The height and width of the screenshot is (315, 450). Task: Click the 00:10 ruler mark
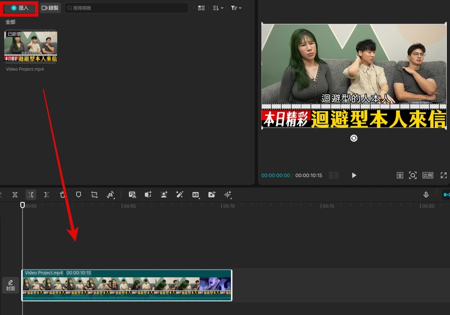coord(228,206)
